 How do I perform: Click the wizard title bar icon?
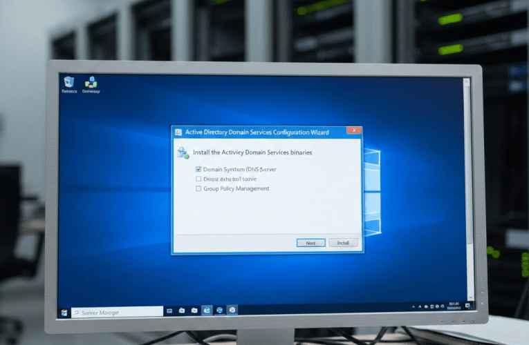pos(178,132)
